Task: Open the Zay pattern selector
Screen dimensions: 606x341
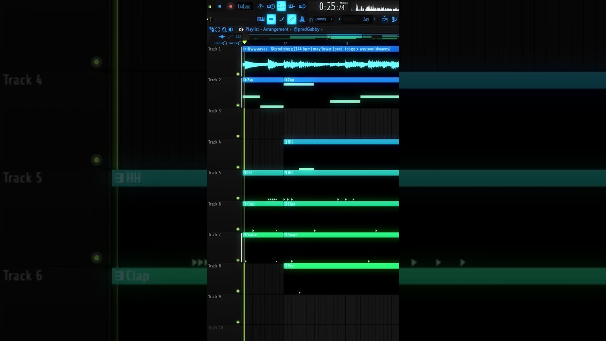Action: pyautogui.click(x=358, y=19)
